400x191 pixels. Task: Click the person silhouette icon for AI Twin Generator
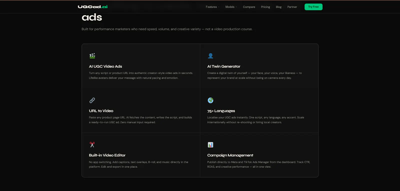(210, 56)
